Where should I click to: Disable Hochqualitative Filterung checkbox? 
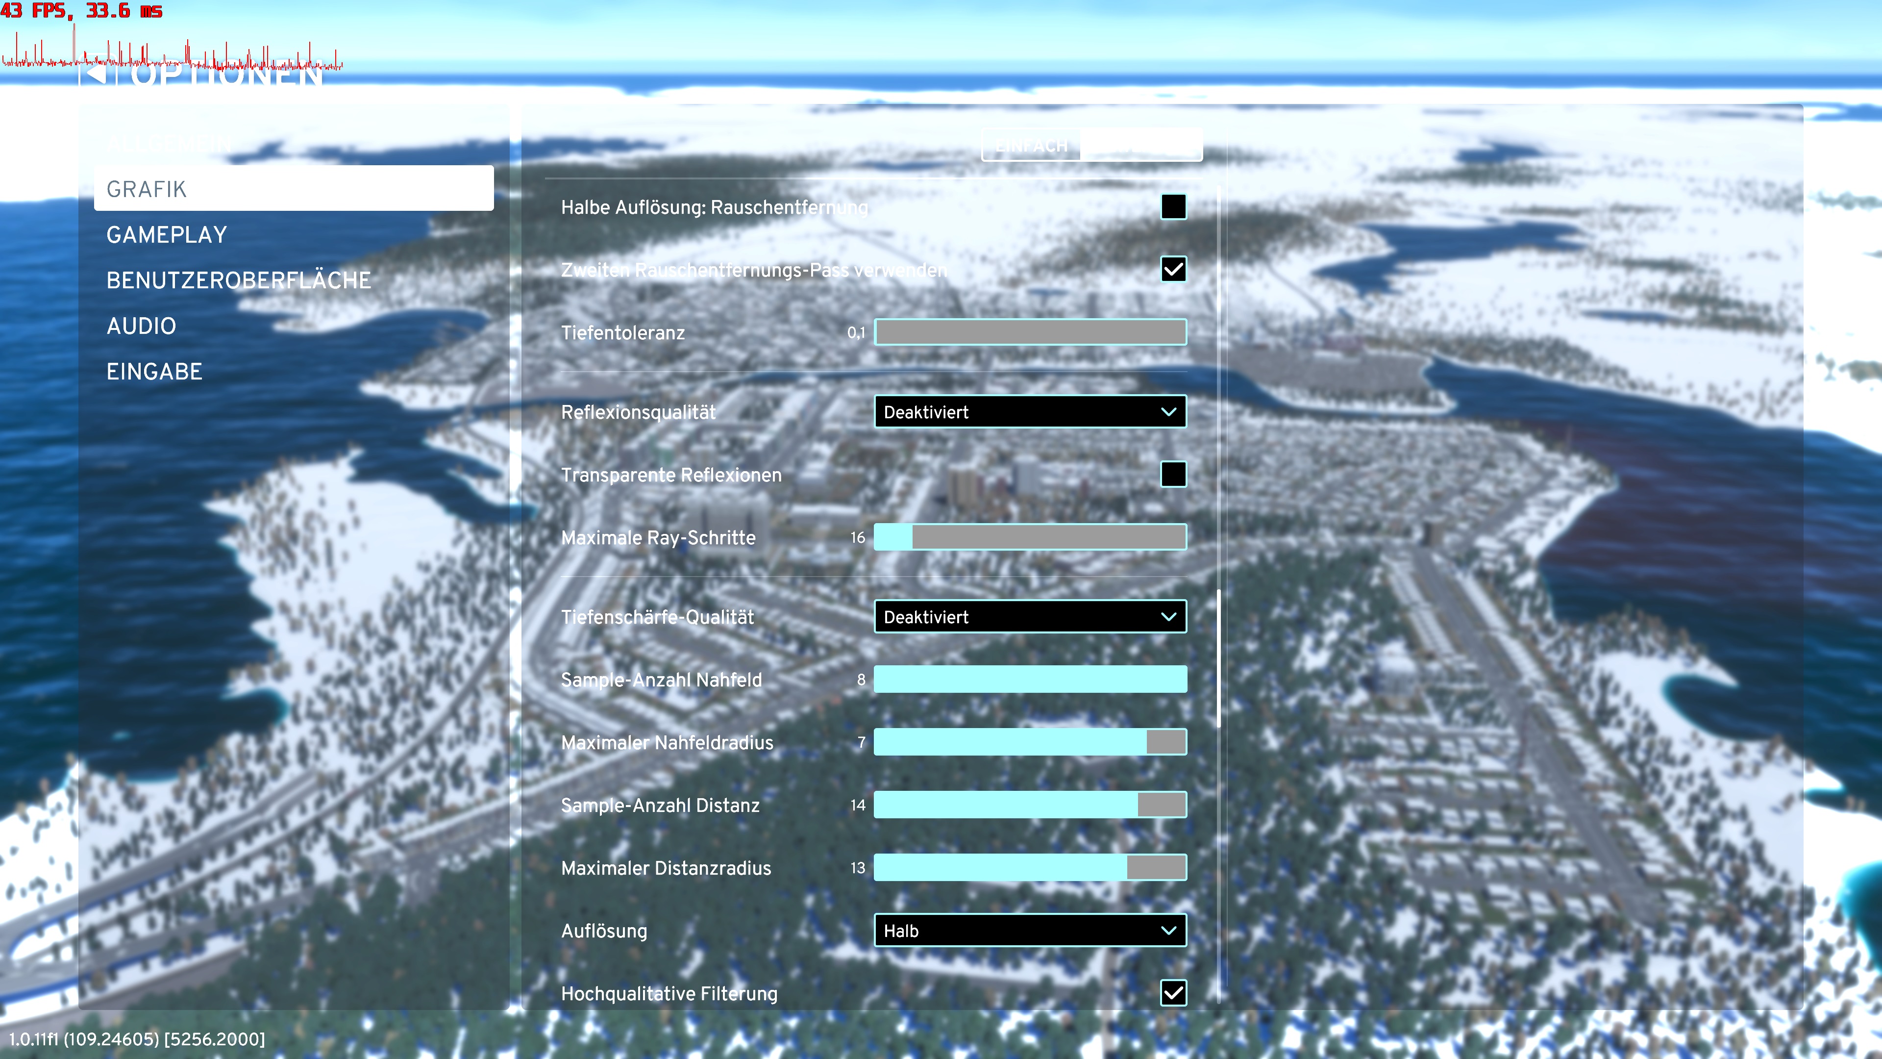pyautogui.click(x=1173, y=992)
